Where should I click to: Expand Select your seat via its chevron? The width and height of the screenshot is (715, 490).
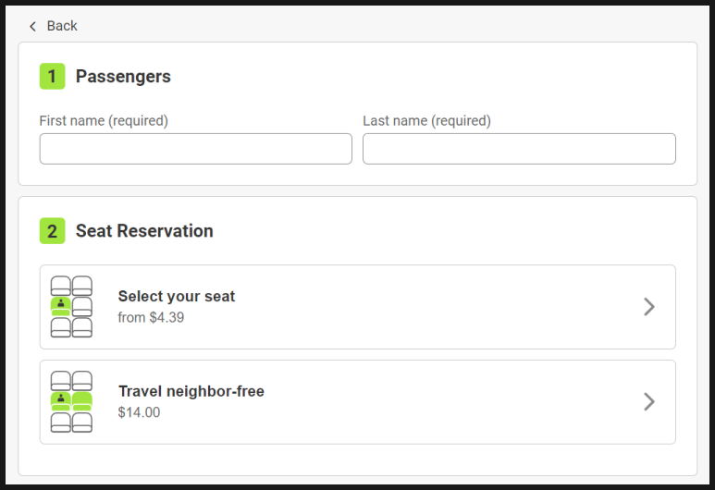pos(648,307)
